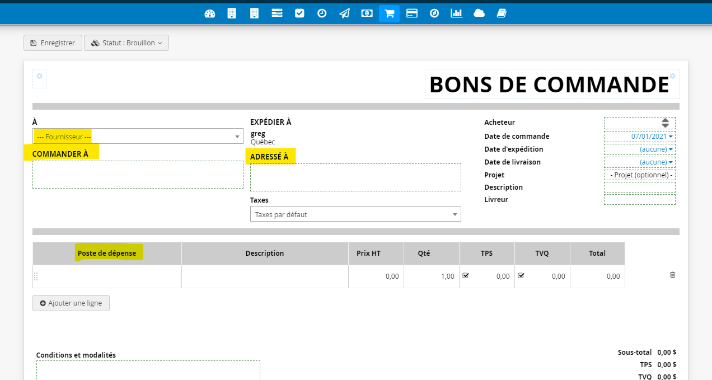The width and height of the screenshot is (712, 380).
Task: Open the Fournisseur dropdown
Action: pyautogui.click(x=138, y=136)
